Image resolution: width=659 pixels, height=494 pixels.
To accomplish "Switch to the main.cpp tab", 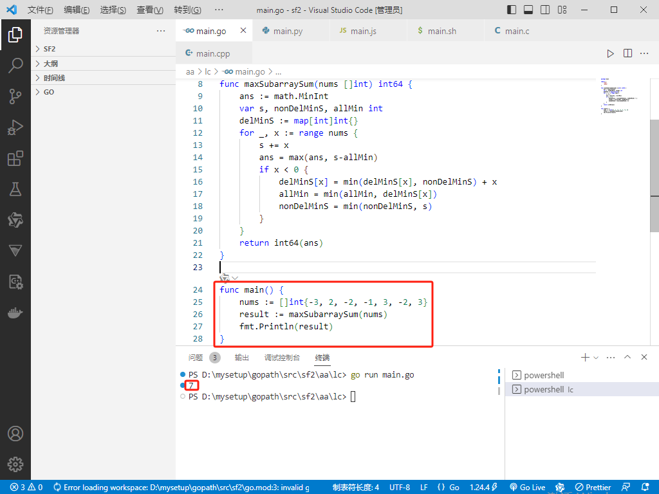I will [x=212, y=53].
